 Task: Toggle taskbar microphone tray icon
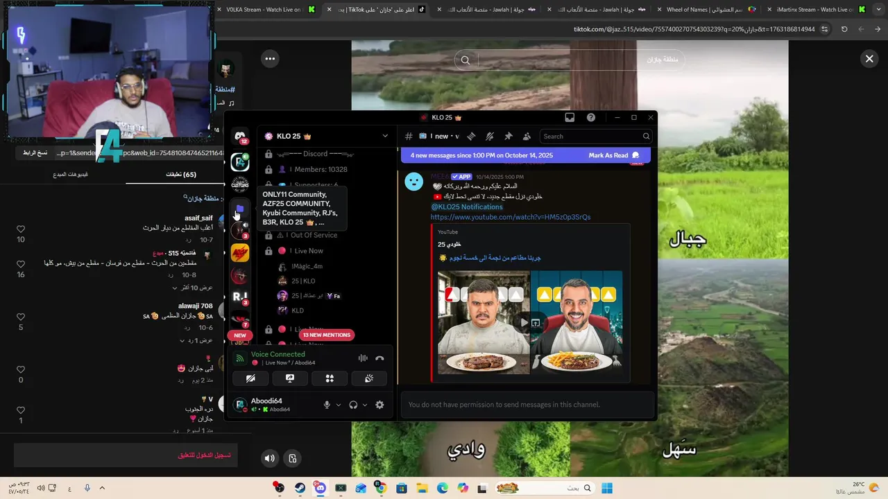coord(87,489)
